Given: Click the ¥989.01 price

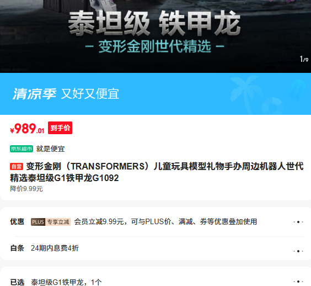Looking at the screenshot, I should click(27, 129).
